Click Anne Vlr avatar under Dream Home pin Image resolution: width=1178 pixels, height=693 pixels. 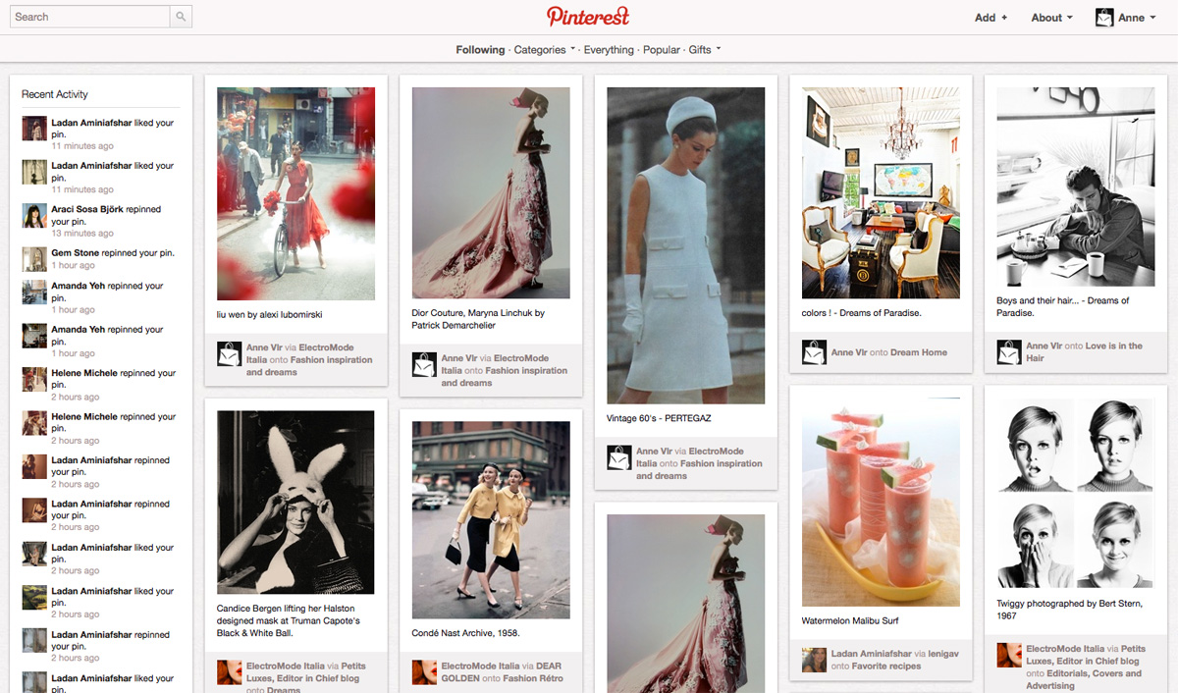(813, 352)
